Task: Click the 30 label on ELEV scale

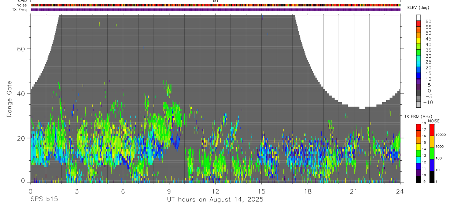Action: pyautogui.click(x=428, y=56)
